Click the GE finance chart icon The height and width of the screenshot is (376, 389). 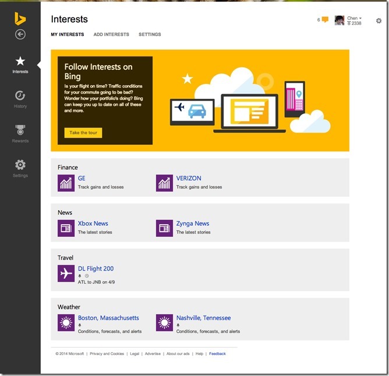[66, 183]
